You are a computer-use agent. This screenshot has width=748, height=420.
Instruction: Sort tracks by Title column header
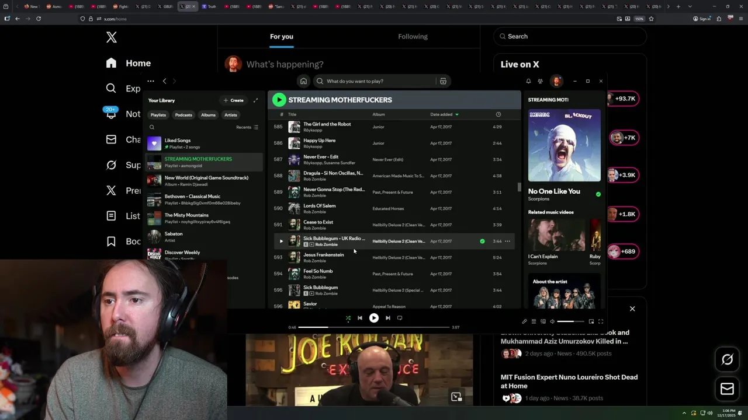[x=292, y=114]
